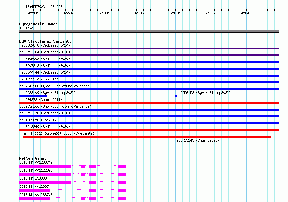Open transcript GGT6|NM_001122890 label
The width and height of the screenshot is (288, 202).
[36, 170]
